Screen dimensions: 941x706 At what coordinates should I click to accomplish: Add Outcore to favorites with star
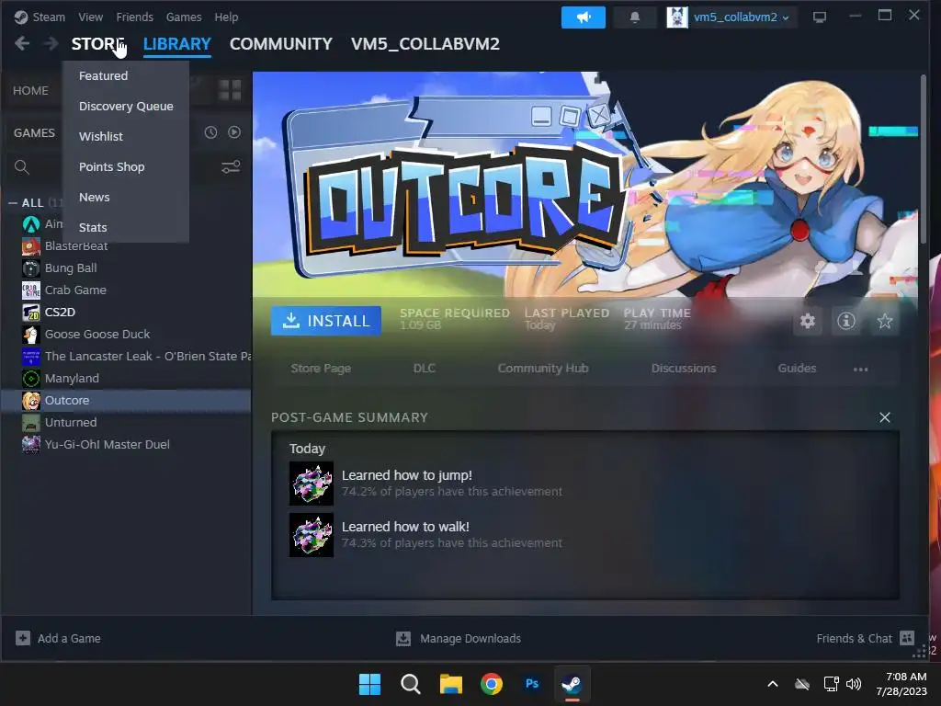click(885, 321)
